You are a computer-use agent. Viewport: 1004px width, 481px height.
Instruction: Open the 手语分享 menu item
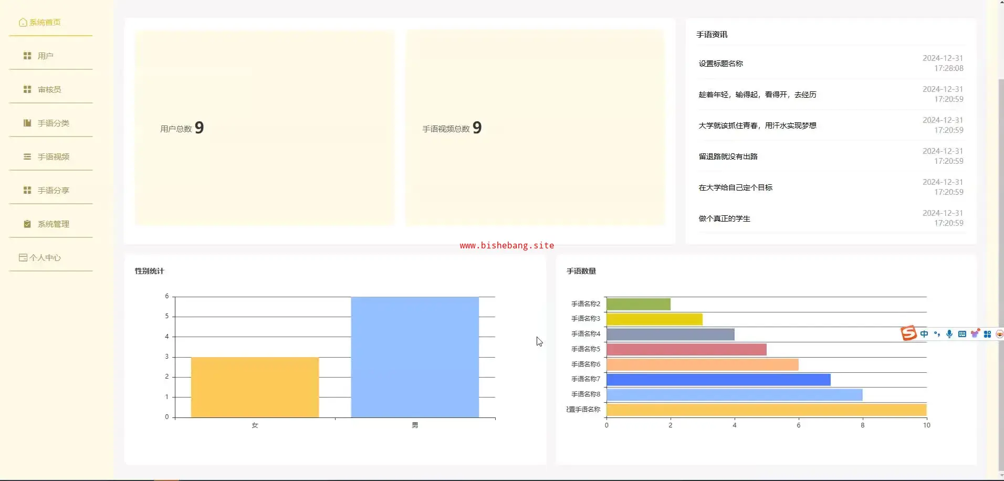(x=50, y=190)
